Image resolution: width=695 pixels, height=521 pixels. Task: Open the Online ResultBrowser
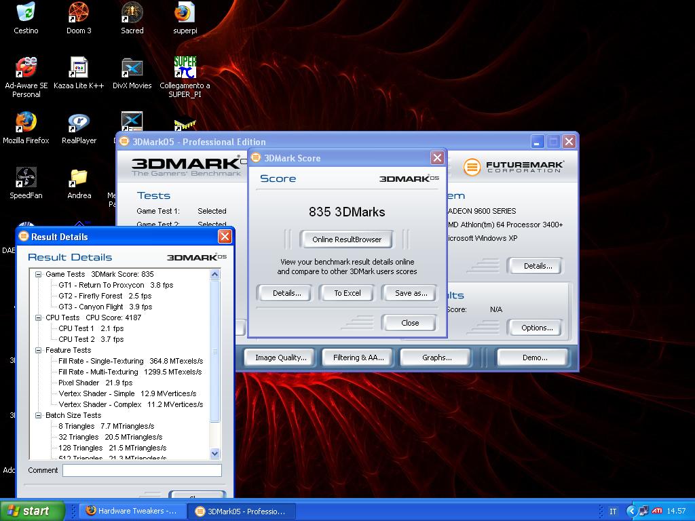pyautogui.click(x=347, y=239)
